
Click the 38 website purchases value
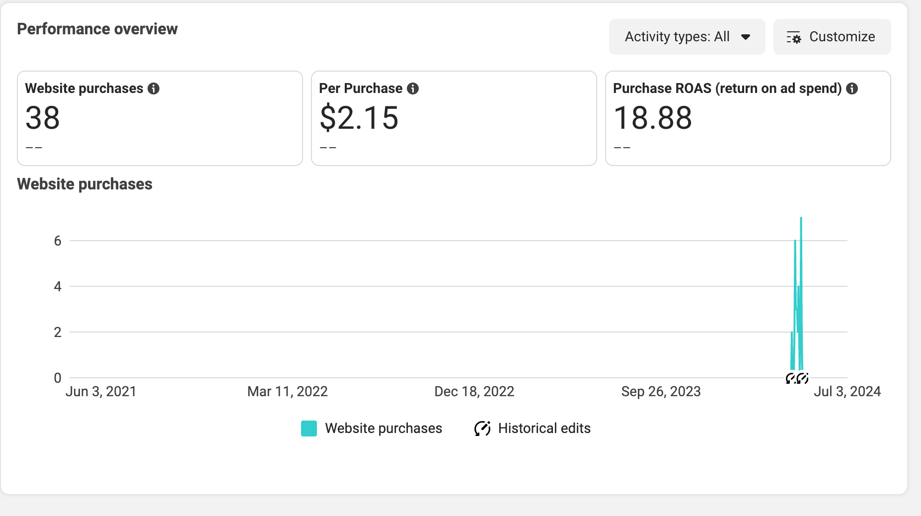point(43,118)
